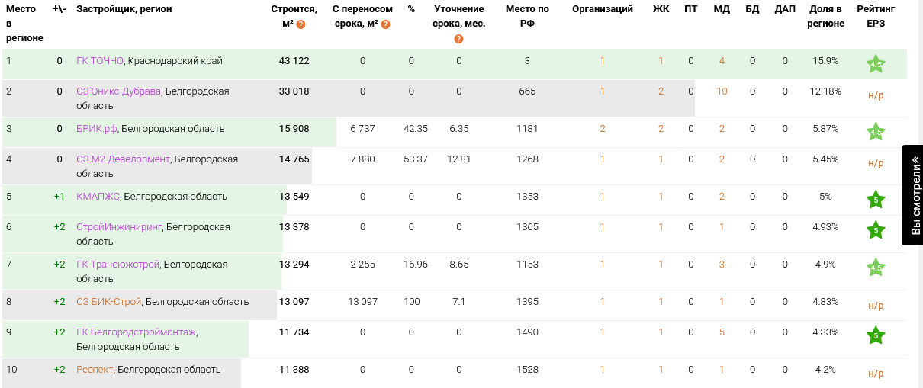Open the ГК ТОЧНО developer link
This screenshot has height=388, width=923.
coord(100,61)
